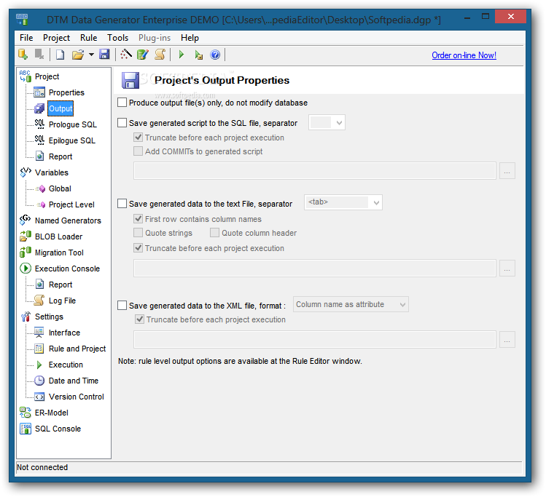Open Rule and Project settings
Screen dimensions: 546x497
pyautogui.click(x=77, y=349)
